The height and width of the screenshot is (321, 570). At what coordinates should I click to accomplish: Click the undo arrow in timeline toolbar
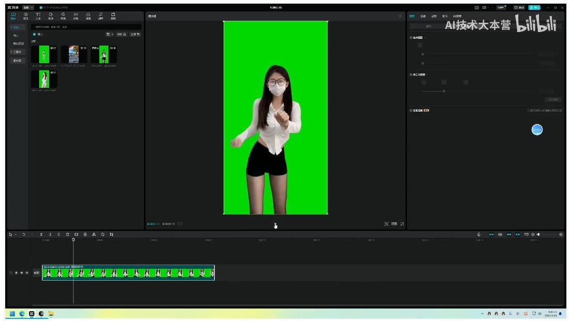coord(23,235)
